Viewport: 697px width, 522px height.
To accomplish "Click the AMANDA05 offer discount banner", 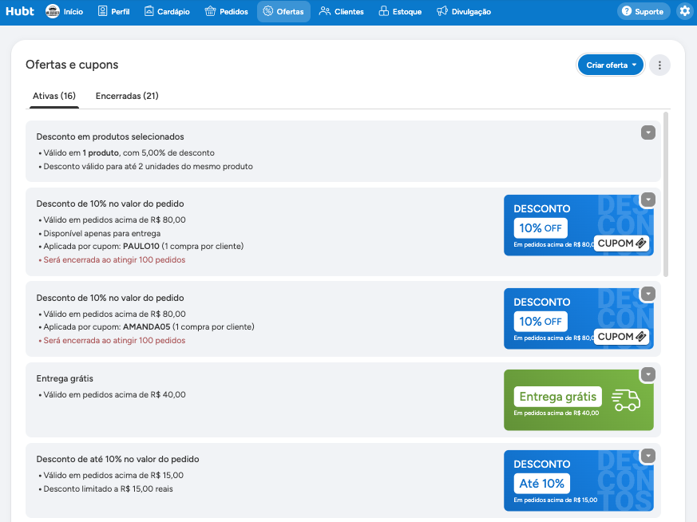I will 579,318.
